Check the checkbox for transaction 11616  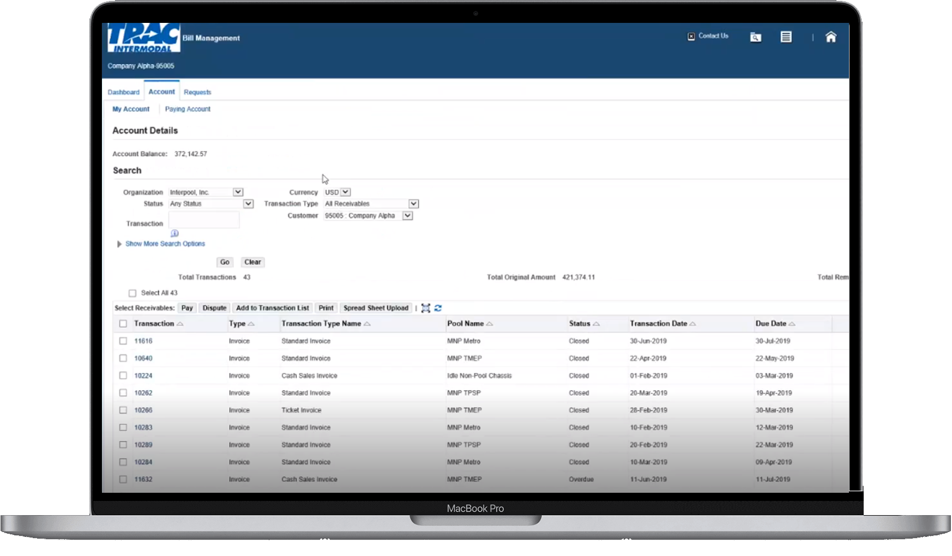pos(123,341)
